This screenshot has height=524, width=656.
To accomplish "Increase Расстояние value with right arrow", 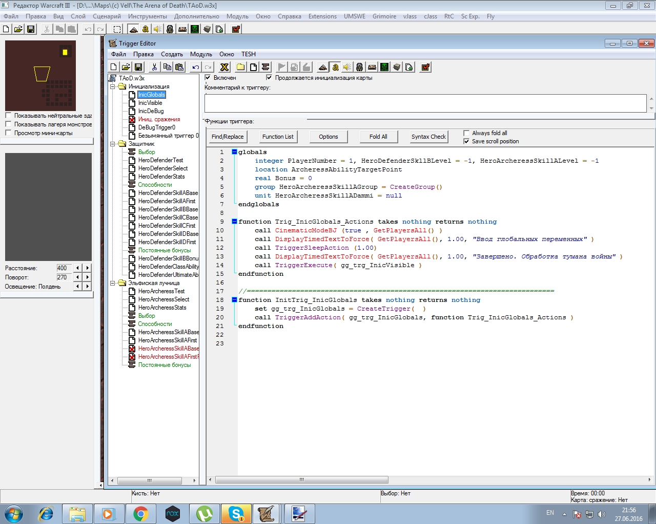I will (x=88, y=268).
